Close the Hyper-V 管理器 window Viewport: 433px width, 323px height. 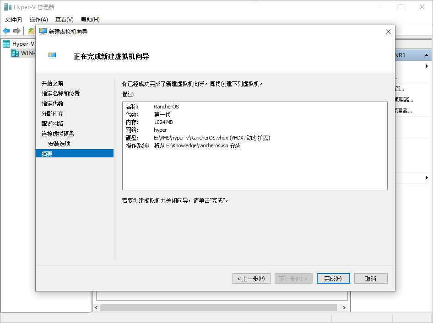(x=422, y=7)
